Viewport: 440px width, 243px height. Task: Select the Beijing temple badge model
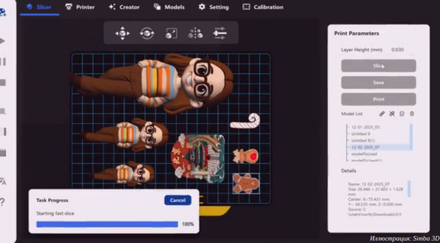point(199,159)
